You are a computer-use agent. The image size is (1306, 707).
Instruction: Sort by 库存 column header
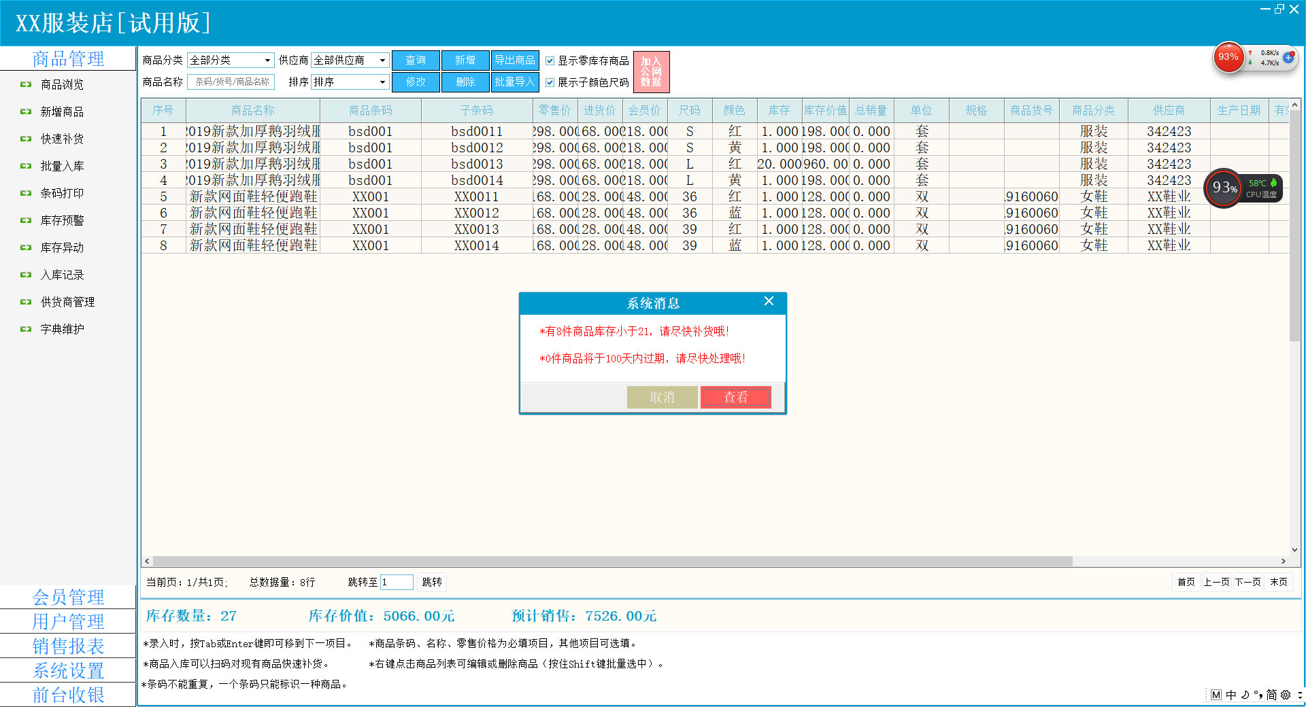tap(780, 110)
